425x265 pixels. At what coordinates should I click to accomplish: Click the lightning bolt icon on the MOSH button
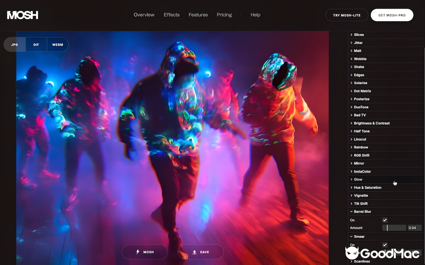[x=137, y=252]
